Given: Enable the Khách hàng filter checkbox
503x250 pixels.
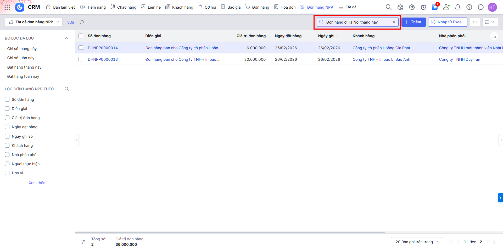Looking at the screenshot, I should 7,146.
